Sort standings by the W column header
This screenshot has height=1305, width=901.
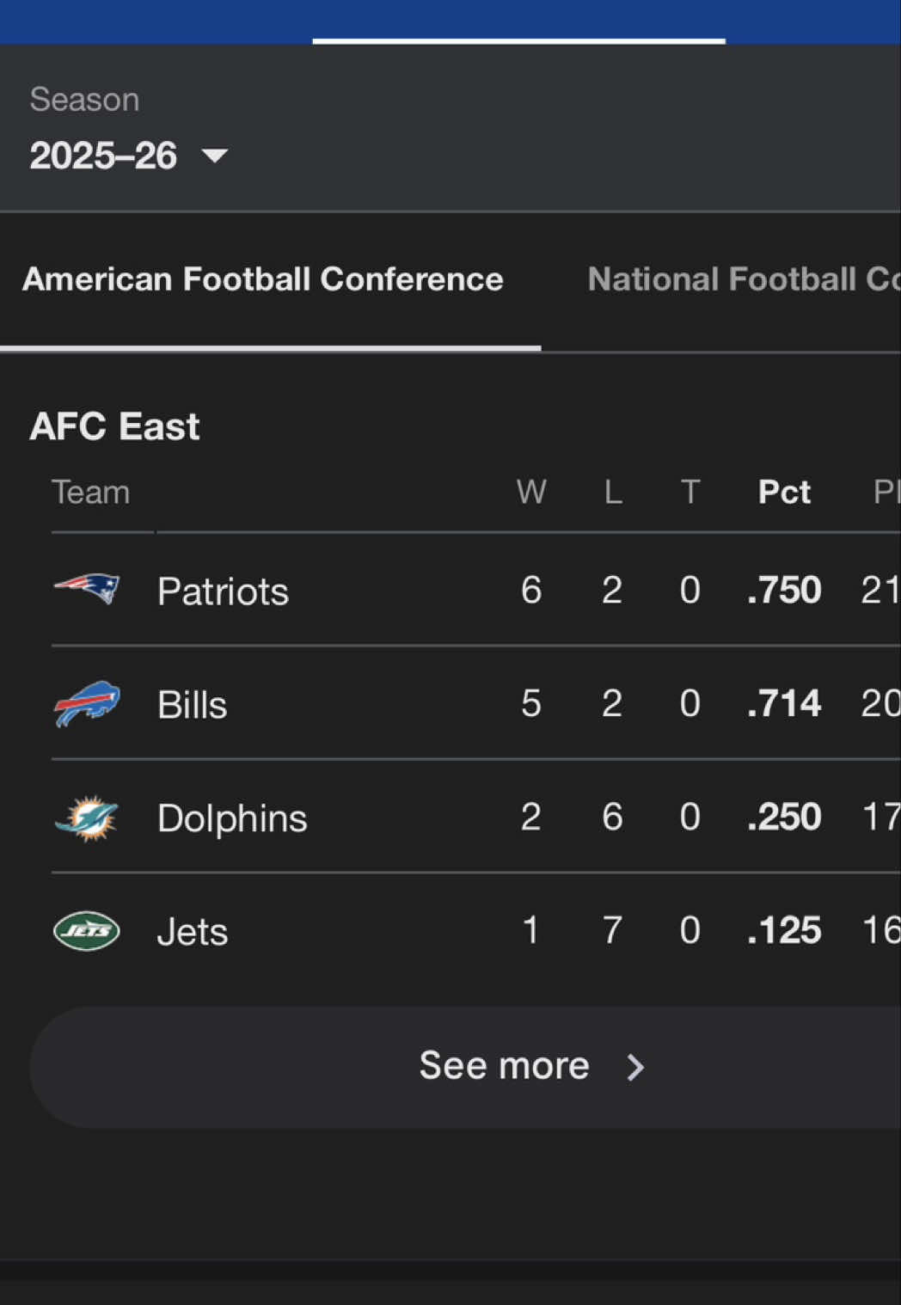531,492
